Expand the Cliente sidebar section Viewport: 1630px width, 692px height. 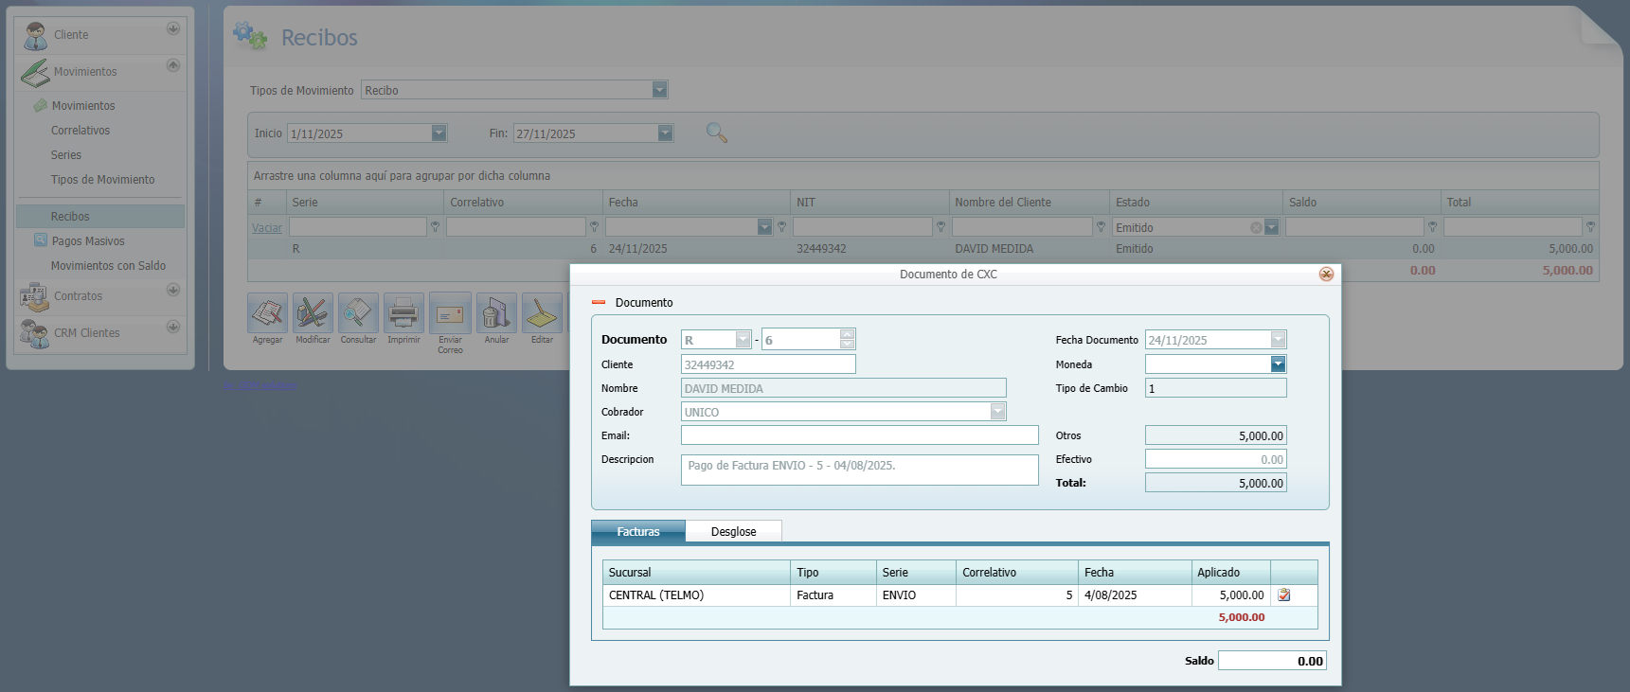tap(173, 28)
